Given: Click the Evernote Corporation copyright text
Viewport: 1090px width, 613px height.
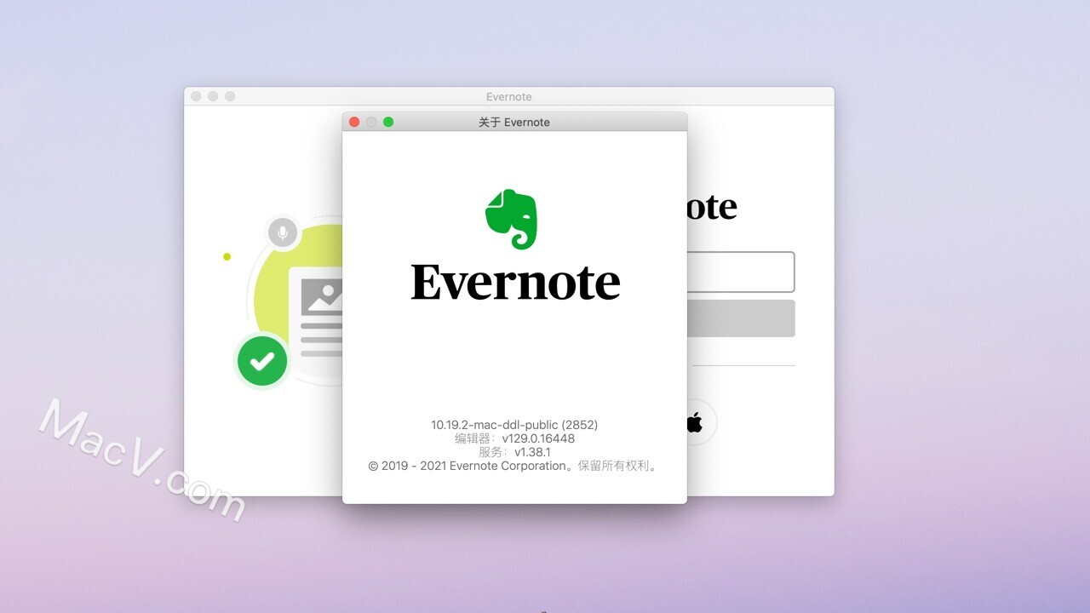Looking at the screenshot, I should [x=514, y=466].
